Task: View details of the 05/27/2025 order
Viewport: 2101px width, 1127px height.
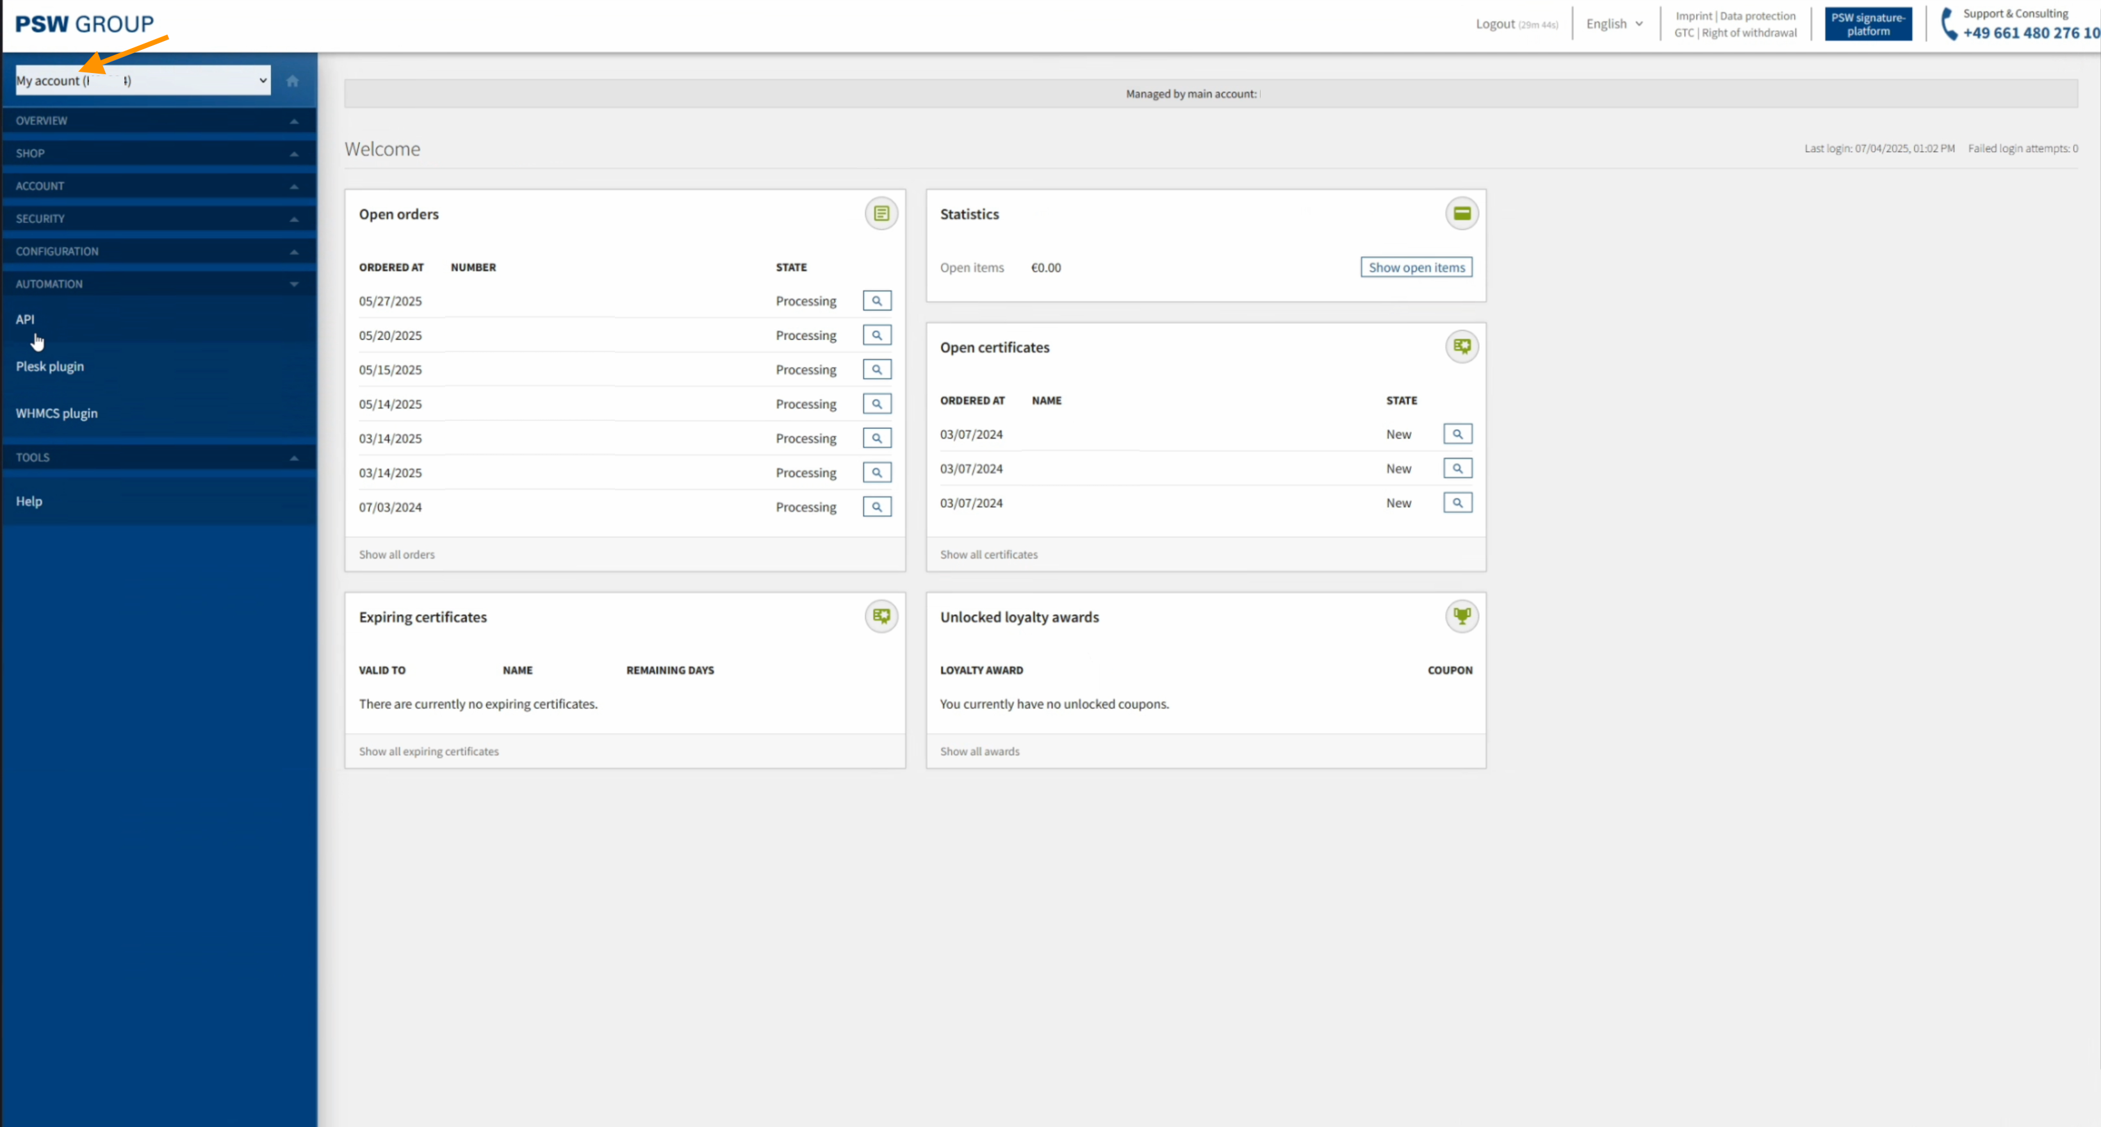Action: (x=877, y=301)
